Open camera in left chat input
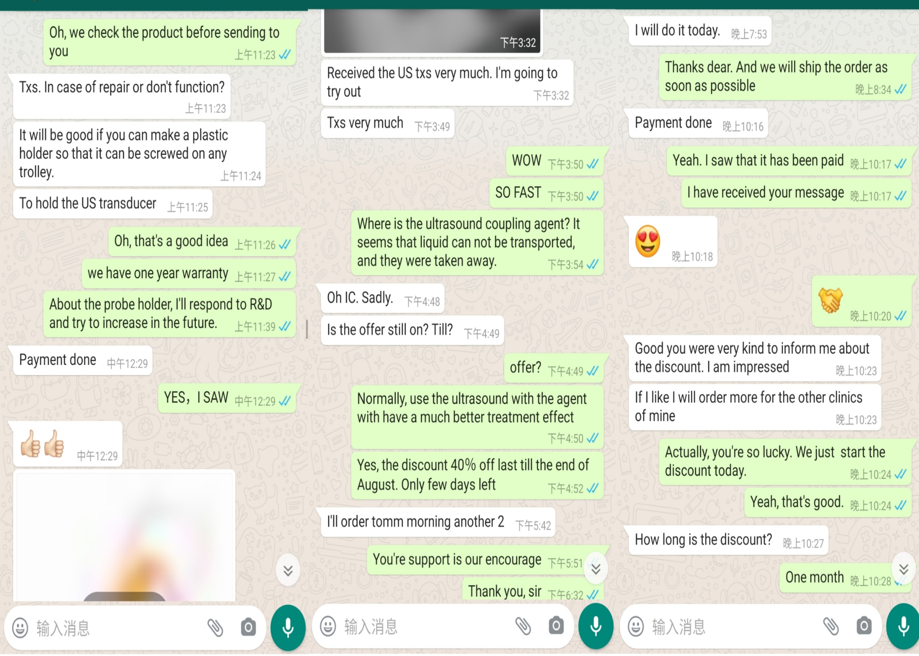This screenshot has height=656, width=919. coord(248,627)
